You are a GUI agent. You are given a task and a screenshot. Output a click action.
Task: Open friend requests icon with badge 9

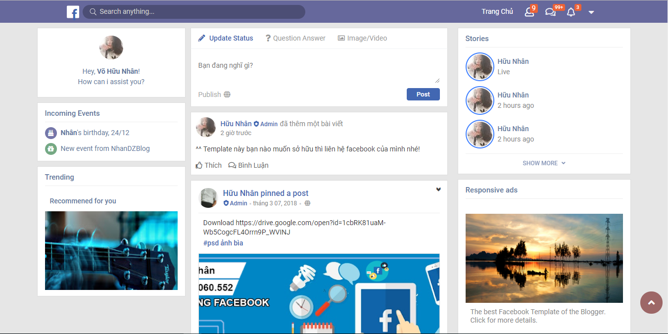pyautogui.click(x=529, y=12)
